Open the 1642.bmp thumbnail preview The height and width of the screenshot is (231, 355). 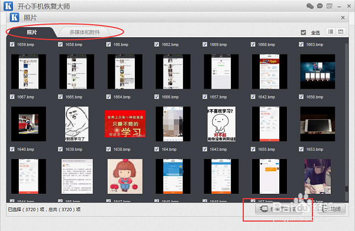click(269, 124)
